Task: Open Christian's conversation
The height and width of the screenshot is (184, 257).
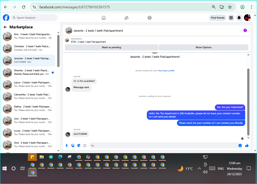Action: (x=28, y=48)
